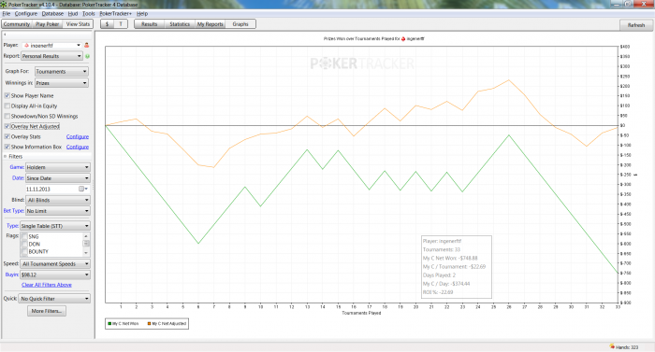Click the More Filters... button

[x=47, y=311]
